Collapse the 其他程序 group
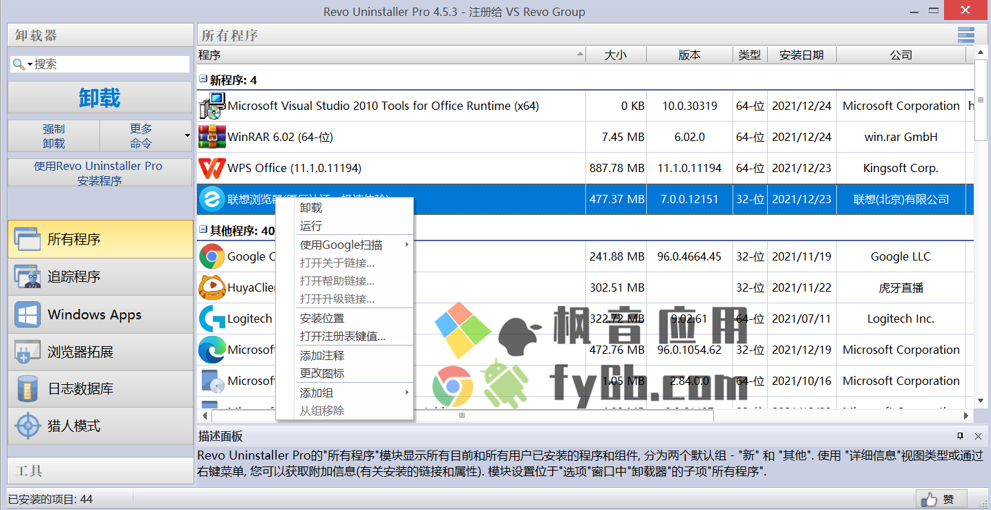This screenshot has height=510, width=991. pos(203,229)
